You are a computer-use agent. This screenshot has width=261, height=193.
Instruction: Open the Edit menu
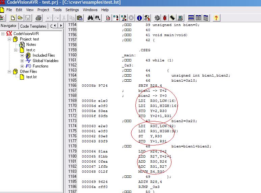tap(19, 10)
